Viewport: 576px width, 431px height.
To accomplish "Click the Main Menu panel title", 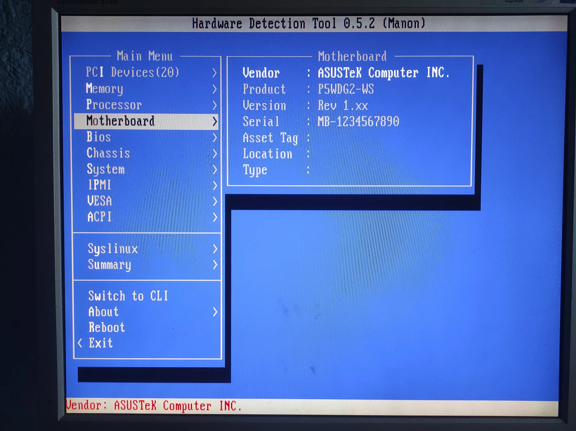I will tap(145, 56).
